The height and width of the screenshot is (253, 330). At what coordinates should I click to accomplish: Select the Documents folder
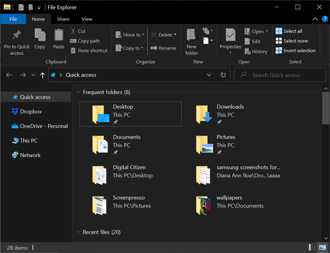(130, 144)
